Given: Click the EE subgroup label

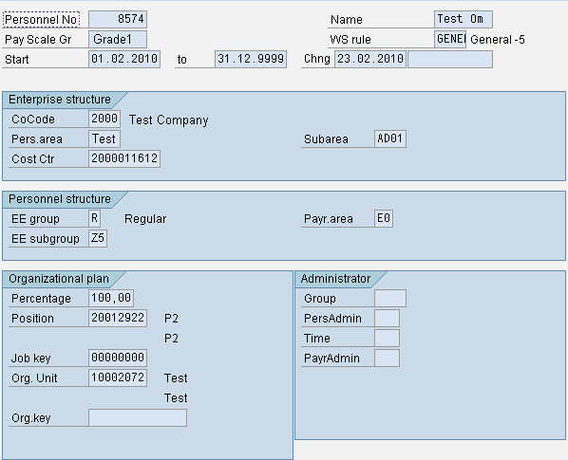Looking at the screenshot, I should pyautogui.click(x=46, y=239).
